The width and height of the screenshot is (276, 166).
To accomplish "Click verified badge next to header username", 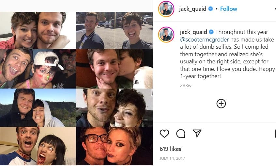I will [x=210, y=8].
